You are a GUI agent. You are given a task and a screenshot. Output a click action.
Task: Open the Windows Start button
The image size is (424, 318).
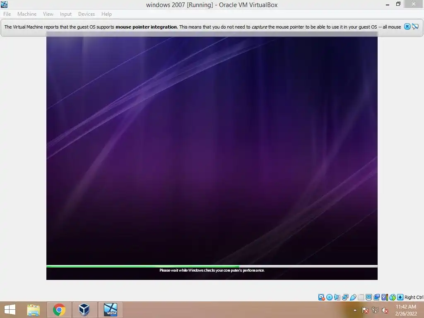tap(10, 310)
